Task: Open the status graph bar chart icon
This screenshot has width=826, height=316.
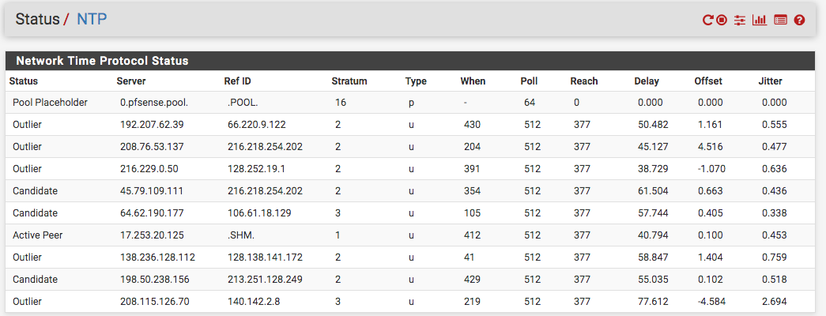Action: point(760,20)
